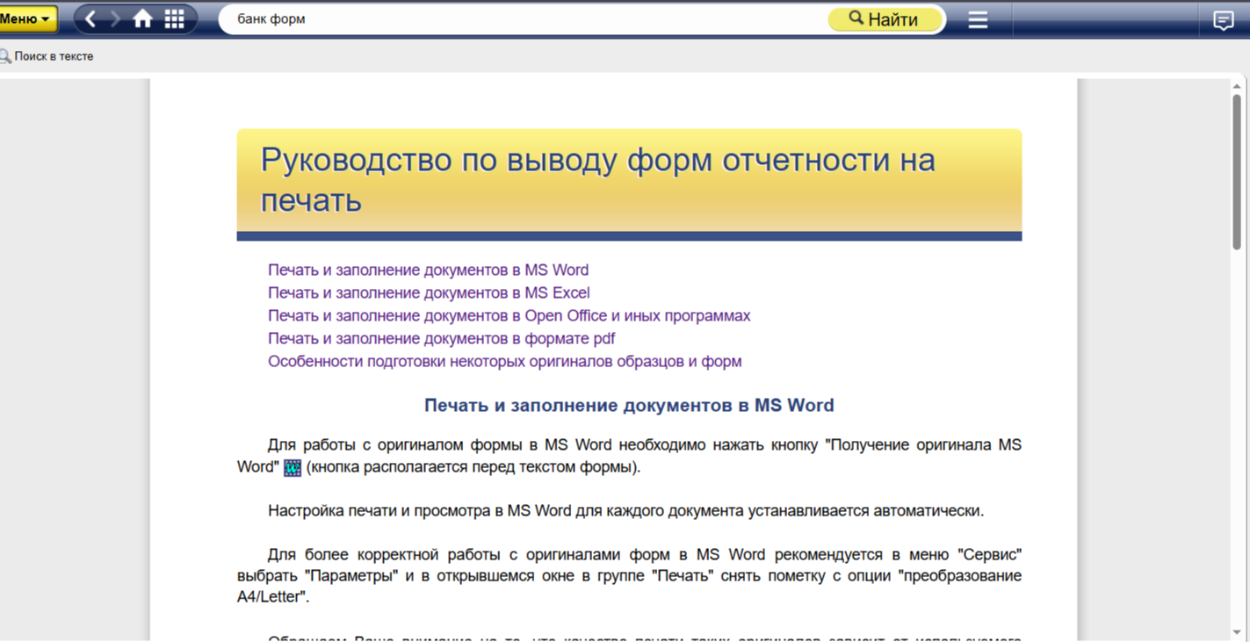Open the hamburger menu icon
The width and height of the screenshot is (1250, 642).
pyautogui.click(x=978, y=19)
